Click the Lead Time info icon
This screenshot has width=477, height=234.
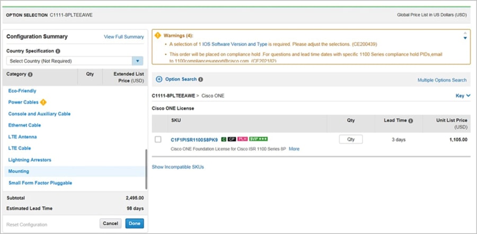[x=410, y=120]
